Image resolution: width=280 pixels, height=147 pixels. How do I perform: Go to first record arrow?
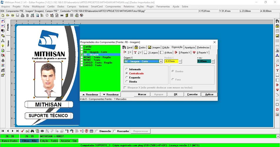click(3, 131)
